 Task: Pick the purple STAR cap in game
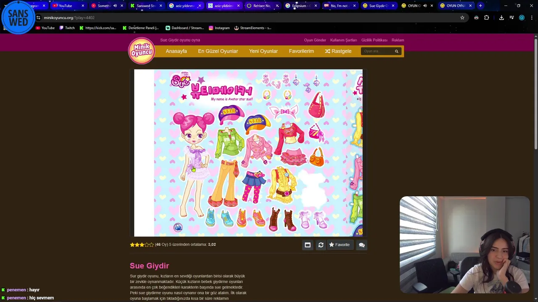pyautogui.click(x=230, y=114)
